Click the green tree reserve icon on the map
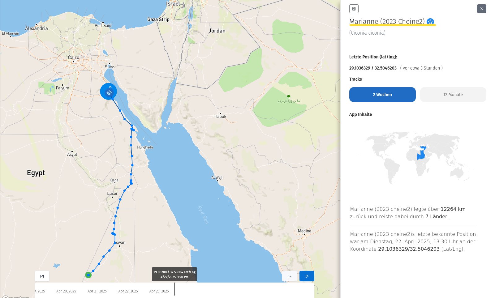495x298 pixels. [289, 97]
